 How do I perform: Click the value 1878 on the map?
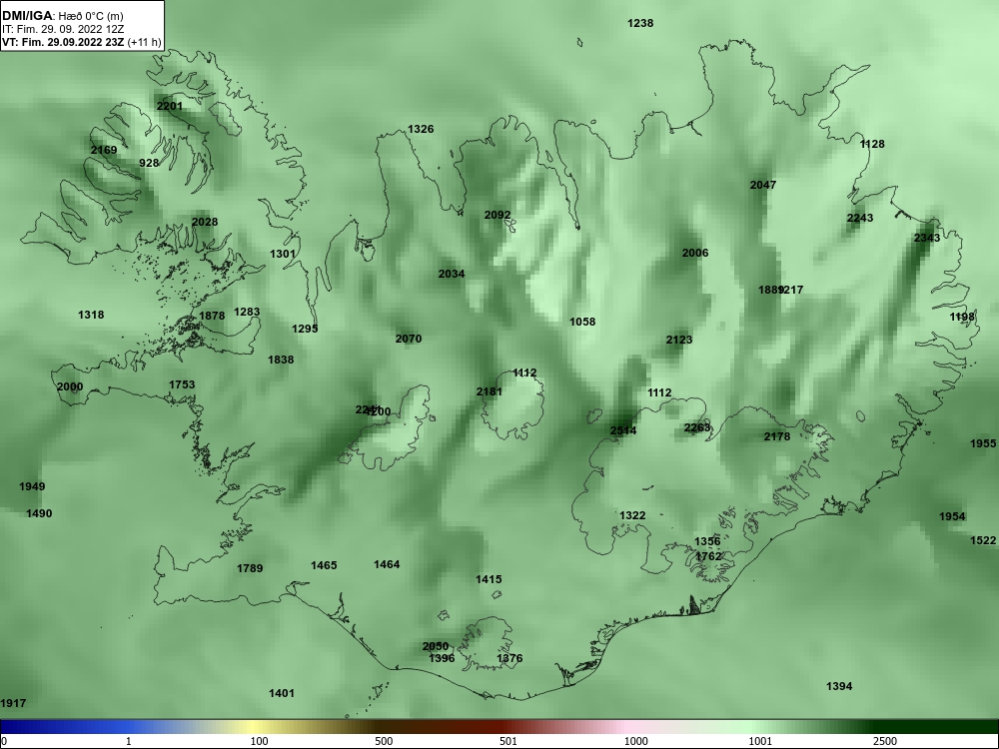coord(212,316)
